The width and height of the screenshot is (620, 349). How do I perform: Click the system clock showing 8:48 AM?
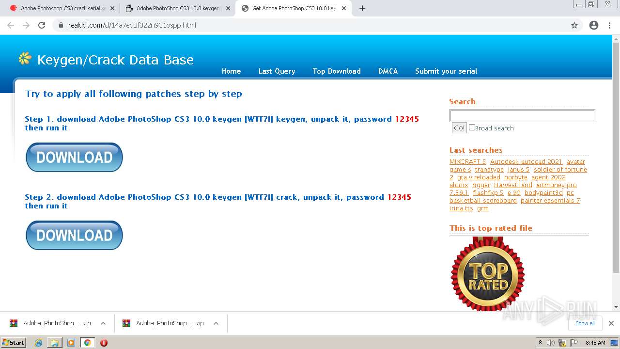[x=595, y=343]
